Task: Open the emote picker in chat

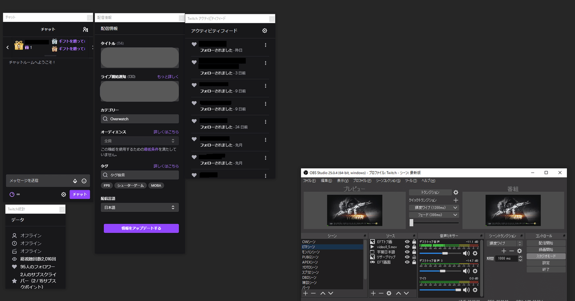Action: [84, 181]
